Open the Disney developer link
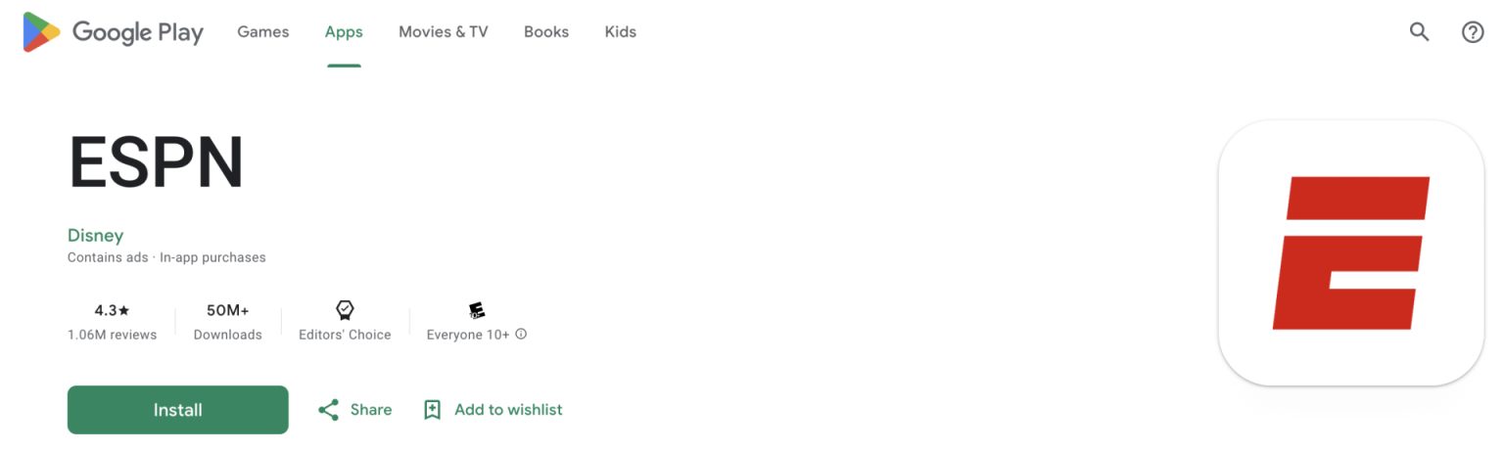The width and height of the screenshot is (1504, 453). (95, 235)
